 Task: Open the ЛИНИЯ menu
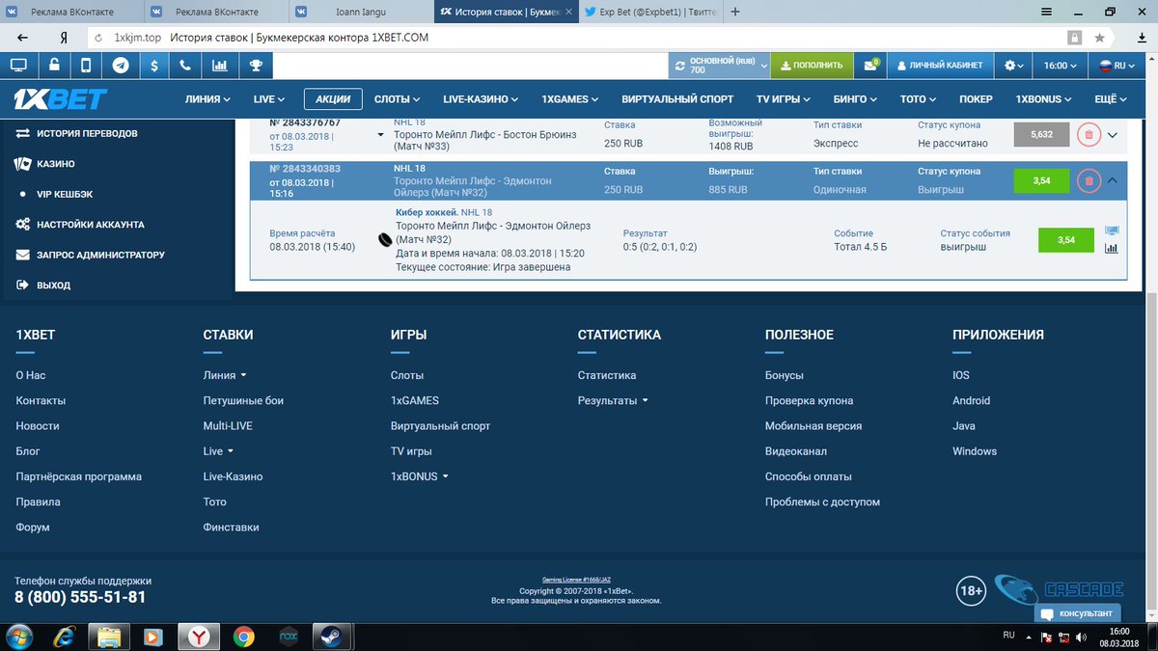[207, 98]
